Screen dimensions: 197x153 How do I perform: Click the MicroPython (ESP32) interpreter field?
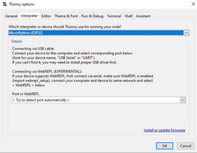point(96,33)
